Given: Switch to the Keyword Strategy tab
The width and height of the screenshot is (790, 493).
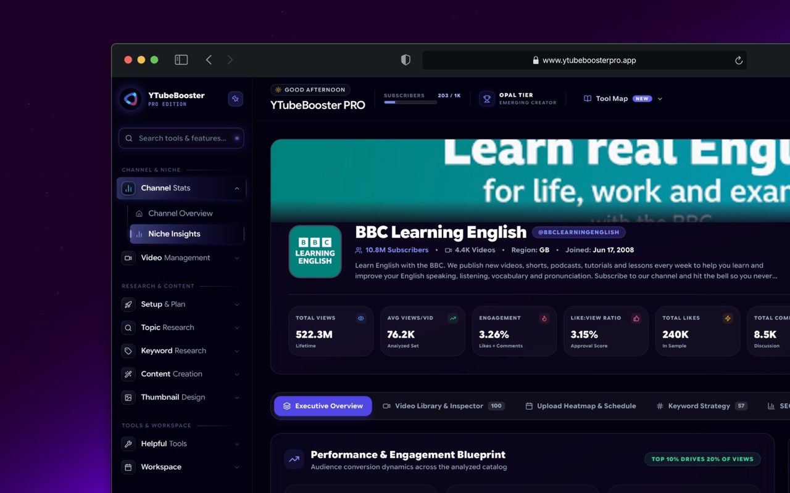Looking at the screenshot, I should [x=702, y=406].
